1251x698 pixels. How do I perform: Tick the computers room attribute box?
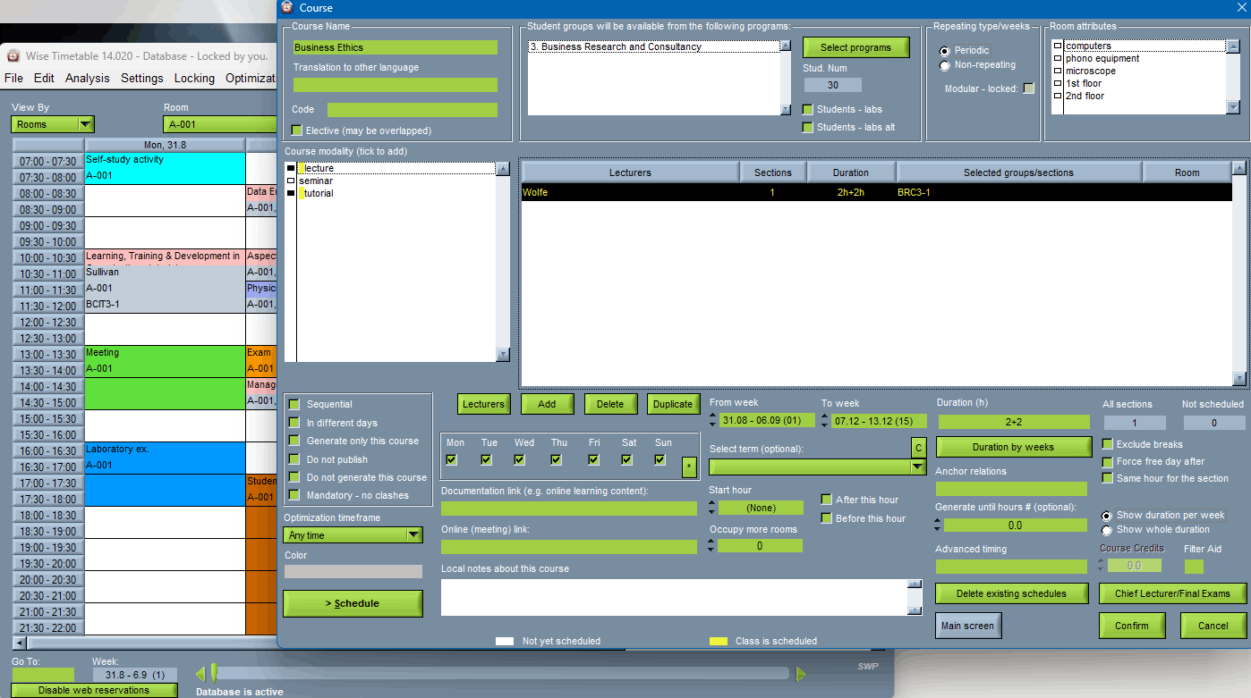pos(1058,46)
